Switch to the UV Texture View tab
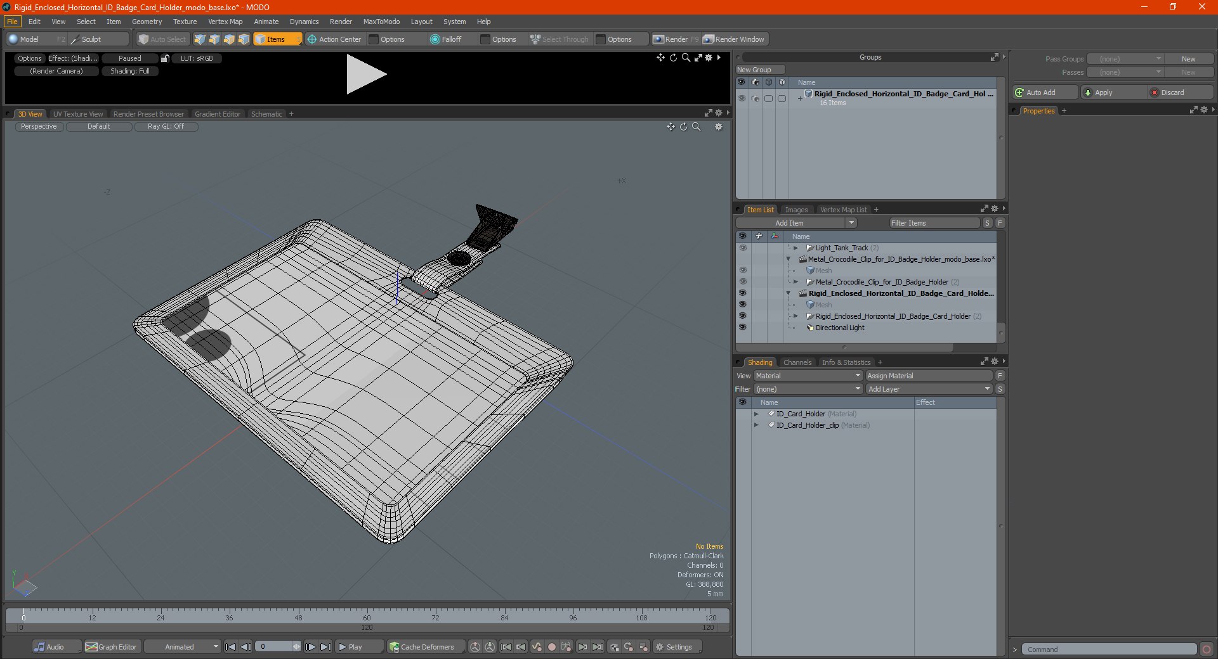The image size is (1218, 659). [x=77, y=114]
